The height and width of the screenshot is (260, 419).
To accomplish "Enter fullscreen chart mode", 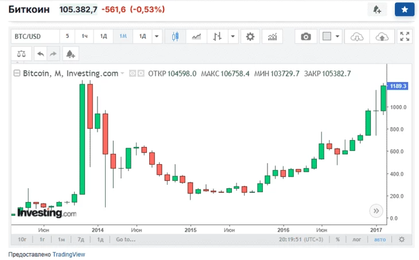I will [x=405, y=36].
